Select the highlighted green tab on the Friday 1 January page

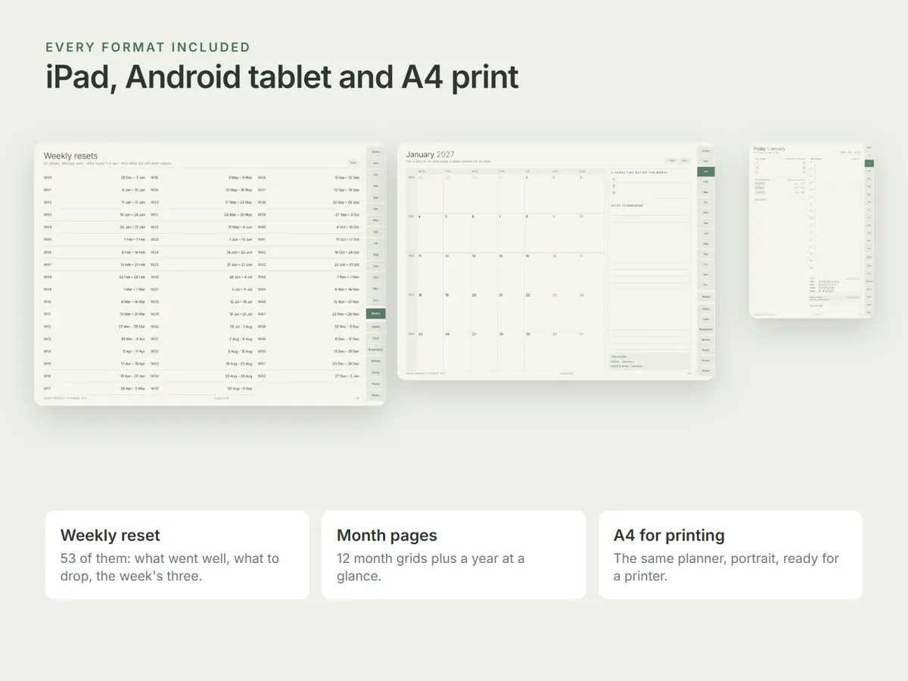(x=869, y=163)
